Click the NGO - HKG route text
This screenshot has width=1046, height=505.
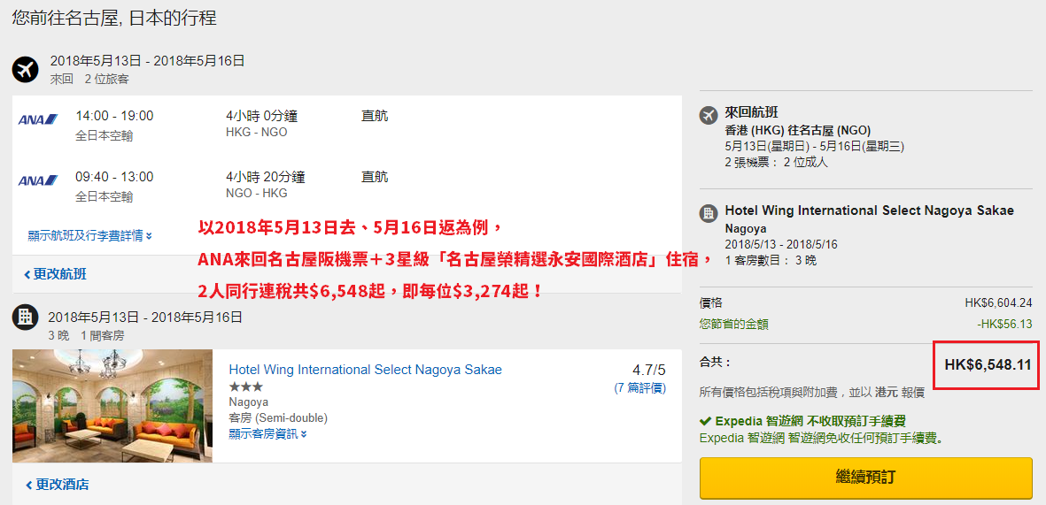[x=257, y=193]
